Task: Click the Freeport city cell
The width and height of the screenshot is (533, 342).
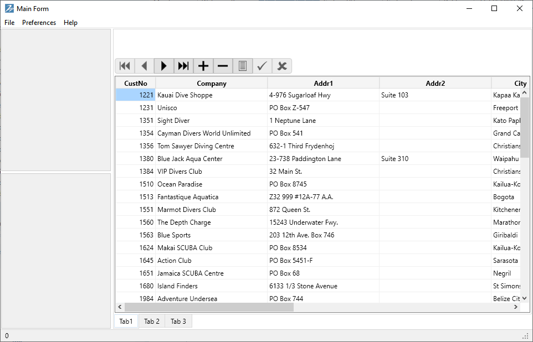Action: [x=506, y=108]
